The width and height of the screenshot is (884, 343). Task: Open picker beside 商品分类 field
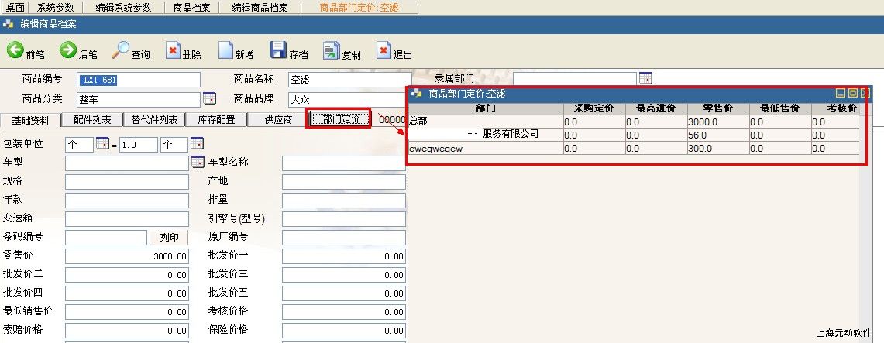pos(209,99)
